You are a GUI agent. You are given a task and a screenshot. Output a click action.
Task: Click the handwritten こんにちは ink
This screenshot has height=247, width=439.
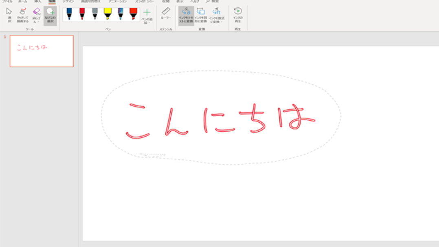[221, 121]
